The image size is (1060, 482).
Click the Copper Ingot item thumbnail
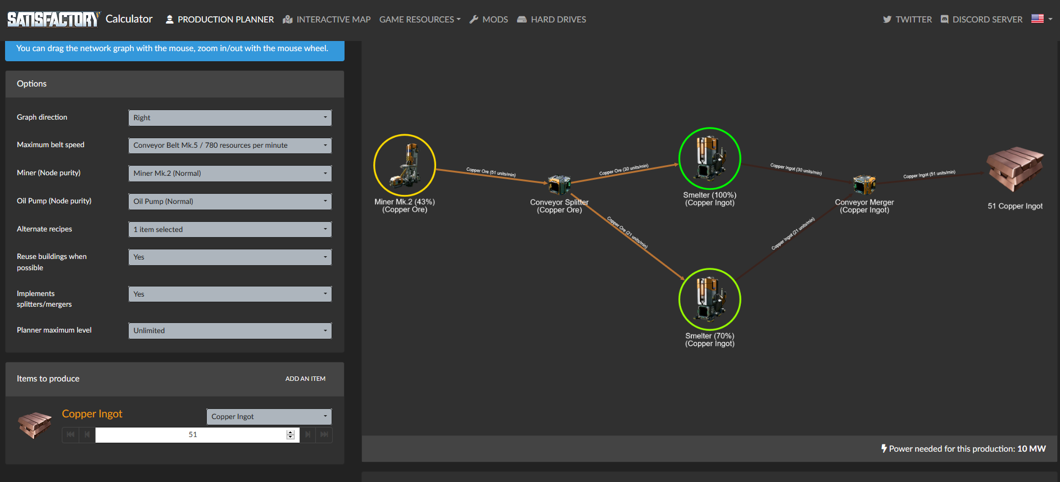(35, 425)
